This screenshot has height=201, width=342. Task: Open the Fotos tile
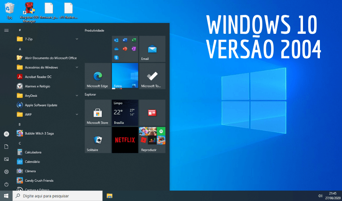[x=125, y=76]
